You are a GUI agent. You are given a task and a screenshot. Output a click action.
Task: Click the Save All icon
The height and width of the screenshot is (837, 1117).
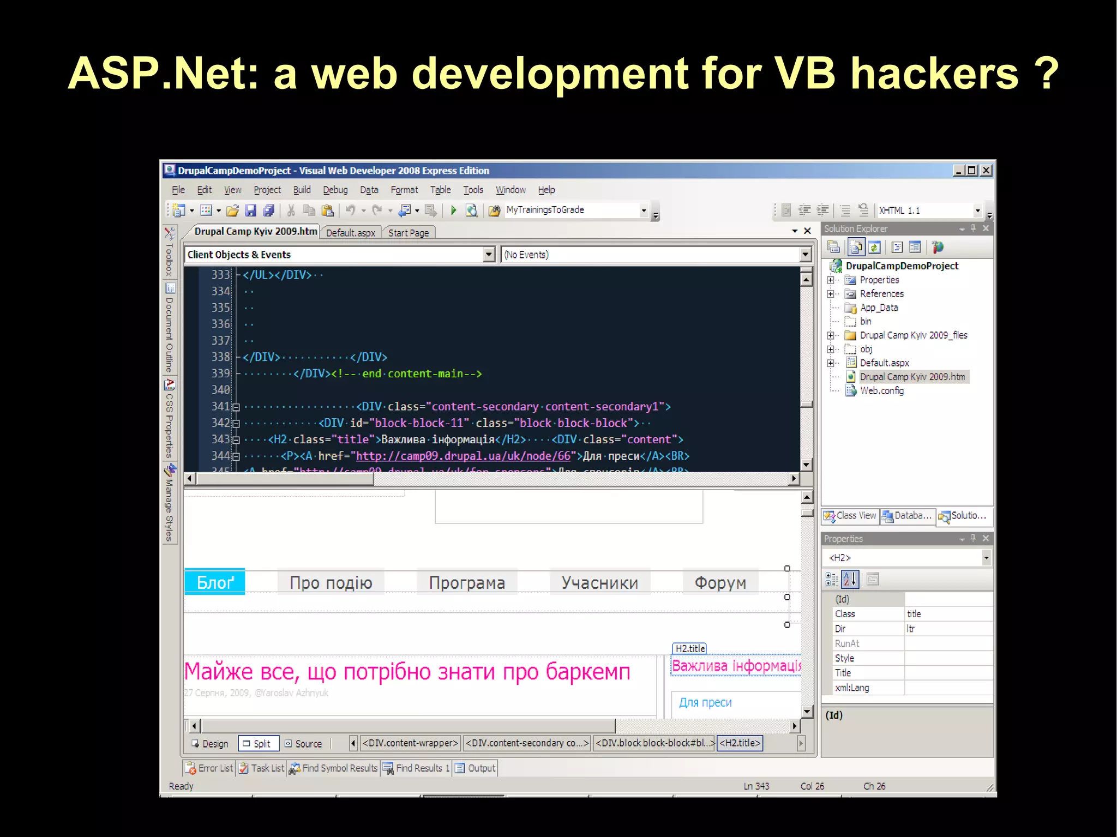click(x=268, y=210)
